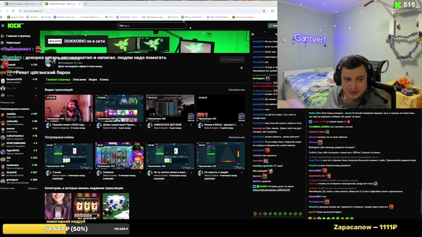This screenshot has height=237, width=422.
Task: Open options dots for 'Не ту кнопку нажал' clip
Action: pos(191,172)
